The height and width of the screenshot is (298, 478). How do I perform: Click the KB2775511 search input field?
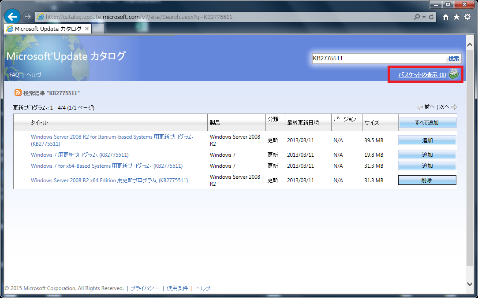click(x=379, y=58)
